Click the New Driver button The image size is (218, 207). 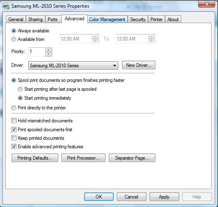[139, 65]
